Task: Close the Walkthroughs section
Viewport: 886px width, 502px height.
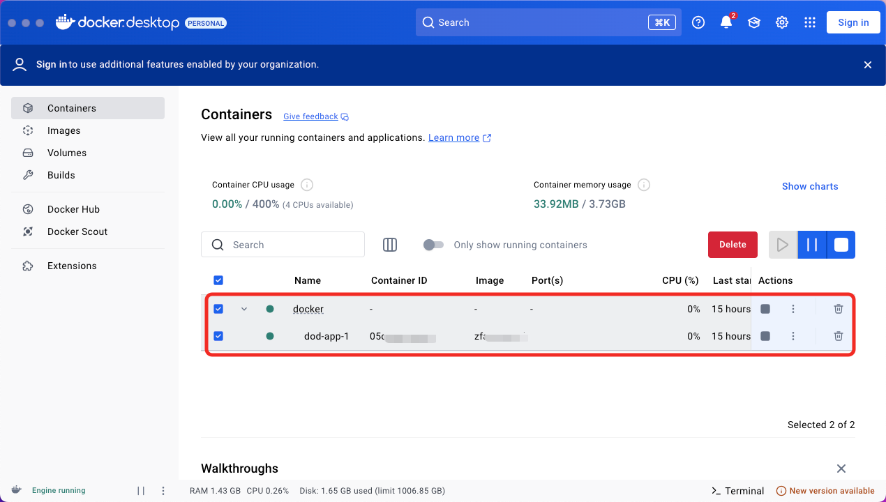Action: pyautogui.click(x=841, y=469)
